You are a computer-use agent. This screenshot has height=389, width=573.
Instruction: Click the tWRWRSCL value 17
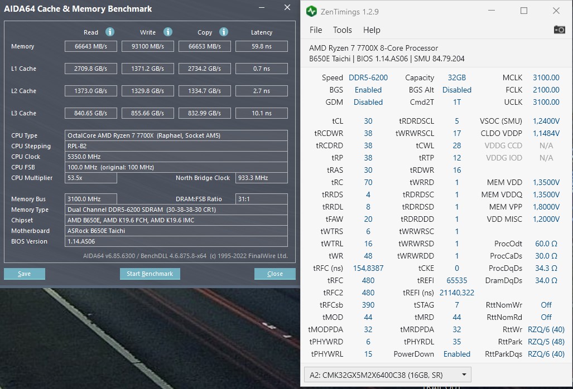pyautogui.click(x=457, y=134)
